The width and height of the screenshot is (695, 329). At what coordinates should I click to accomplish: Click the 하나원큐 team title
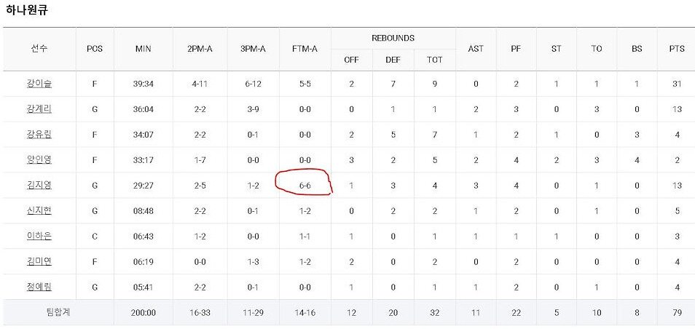click(27, 11)
